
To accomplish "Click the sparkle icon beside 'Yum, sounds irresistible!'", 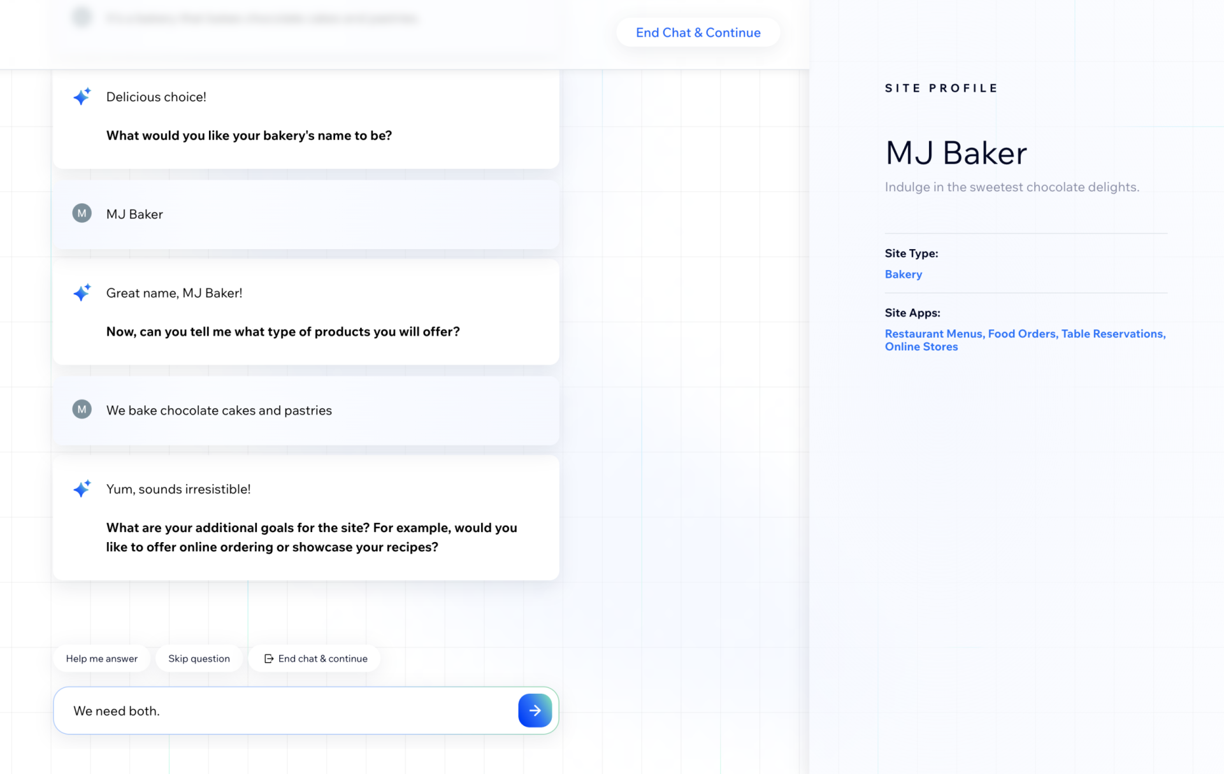I will point(82,489).
